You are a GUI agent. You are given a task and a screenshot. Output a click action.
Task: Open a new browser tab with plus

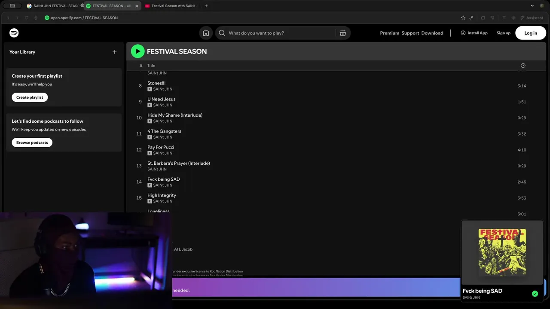click(206, 6)
